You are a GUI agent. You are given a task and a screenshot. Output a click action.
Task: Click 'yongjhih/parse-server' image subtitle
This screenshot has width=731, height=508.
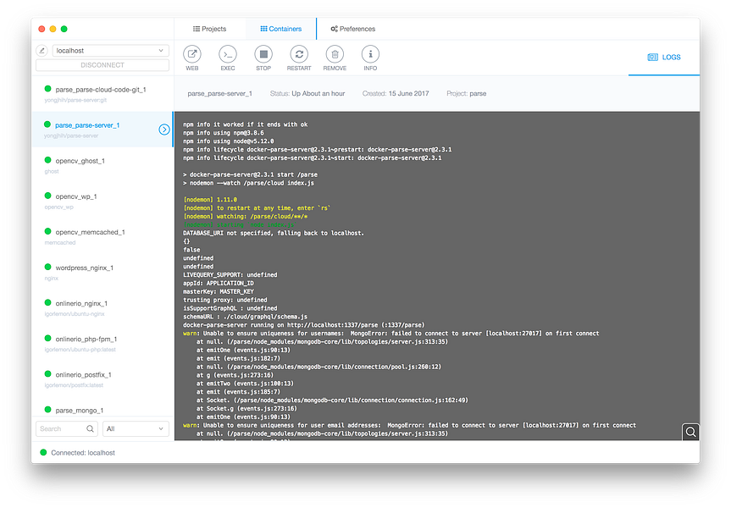pyautogui.click(x=71, y=135)
